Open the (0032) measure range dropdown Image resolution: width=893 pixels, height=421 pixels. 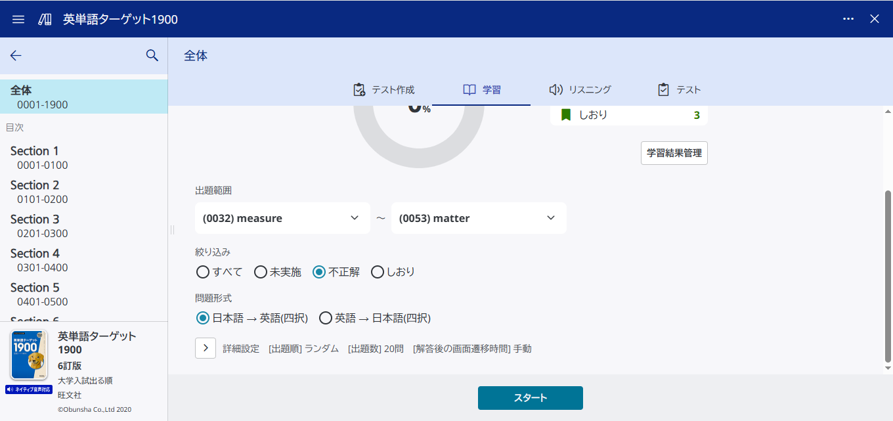coord(282,217)
